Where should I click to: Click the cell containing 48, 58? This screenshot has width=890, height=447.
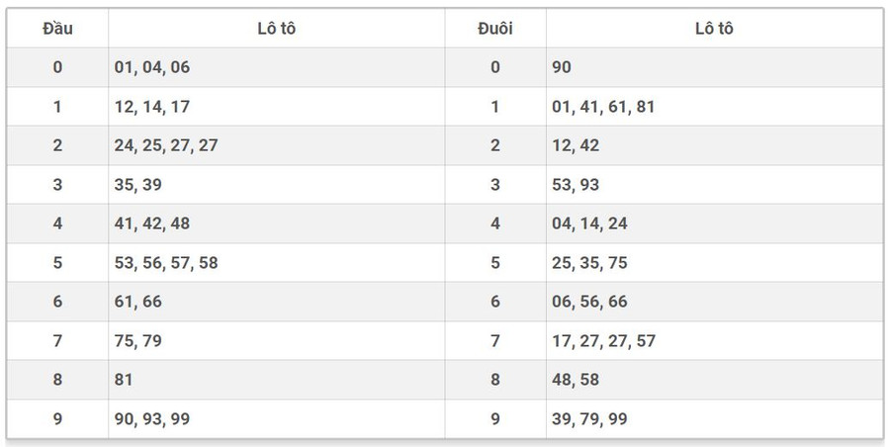tap(576, 380)
